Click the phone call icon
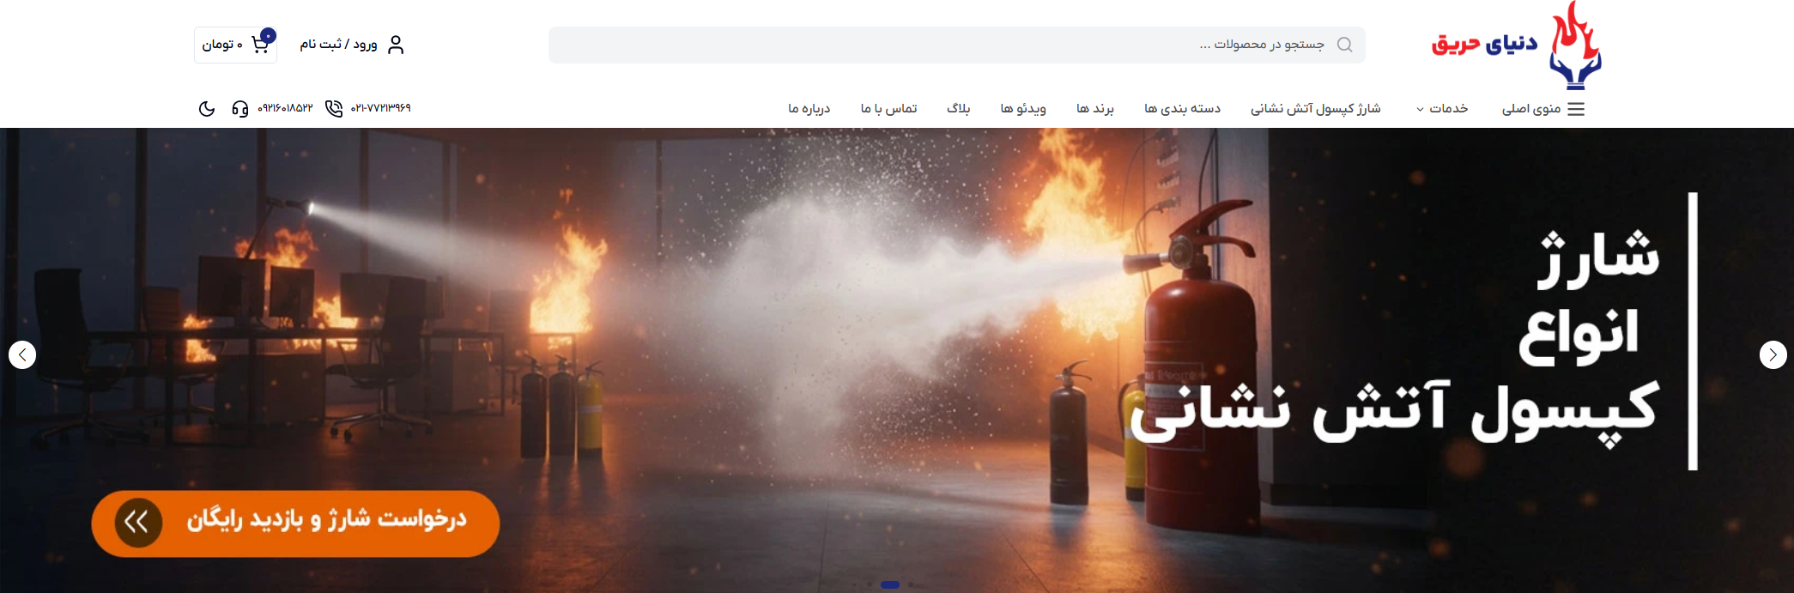1794x593 pixels. [x=334, y=109]
